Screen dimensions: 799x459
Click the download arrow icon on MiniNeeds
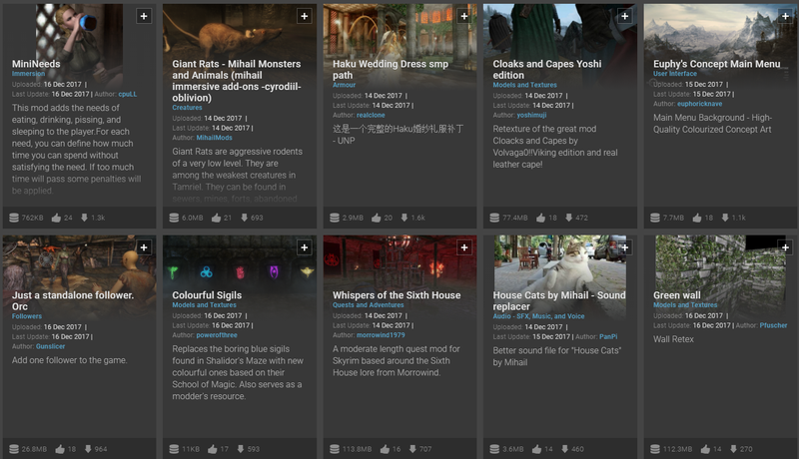tap(84, 218)
